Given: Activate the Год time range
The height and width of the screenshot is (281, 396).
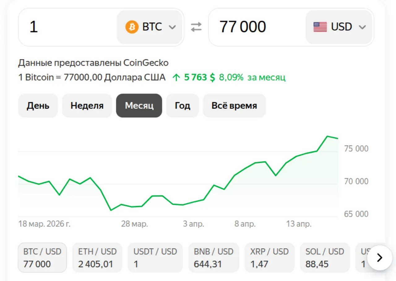Looking at the screenshot, I should point(182,106).
